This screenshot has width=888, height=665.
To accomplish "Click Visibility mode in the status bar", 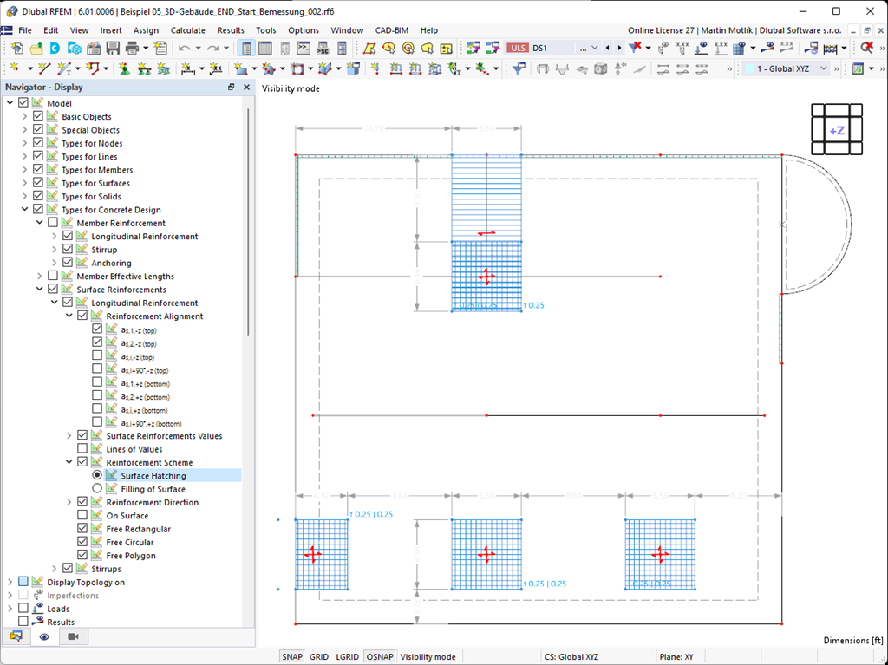I will tap(428, 656).
